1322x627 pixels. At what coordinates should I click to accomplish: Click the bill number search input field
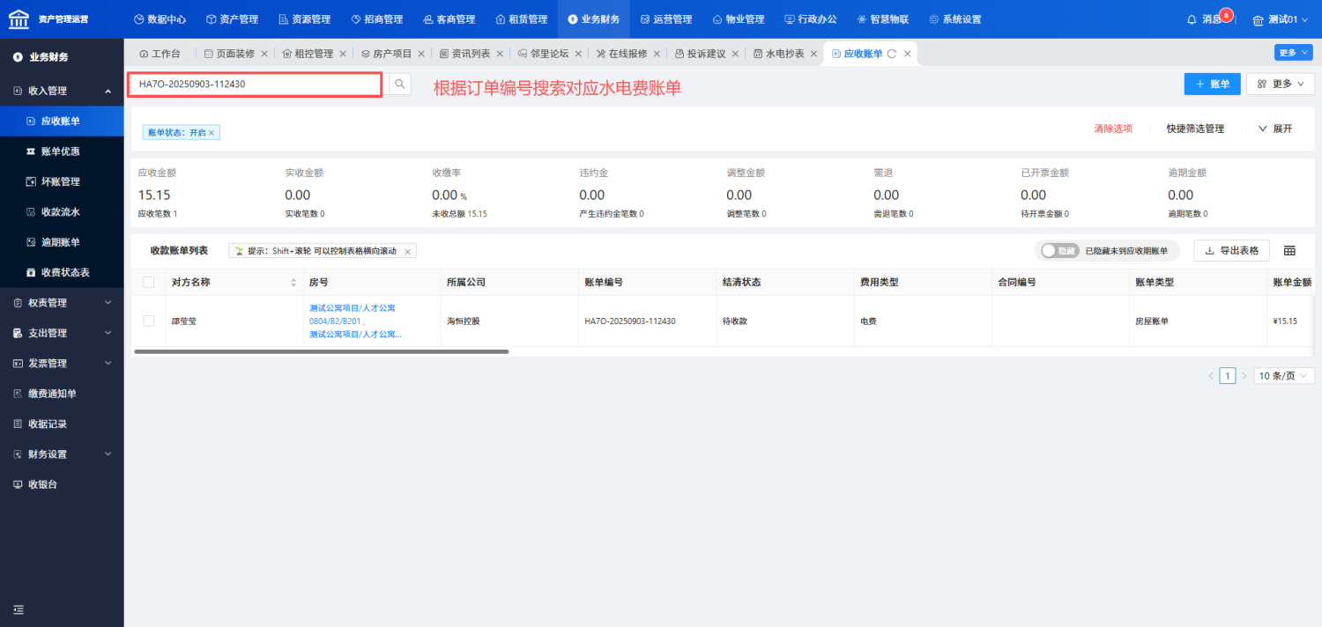[256, 85]
